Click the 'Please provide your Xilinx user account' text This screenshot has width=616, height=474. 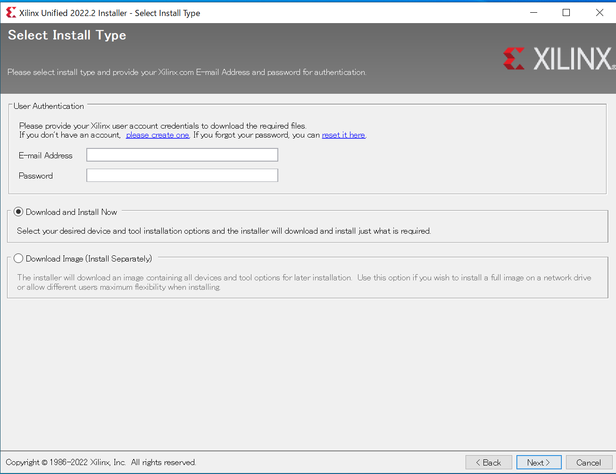163,126
